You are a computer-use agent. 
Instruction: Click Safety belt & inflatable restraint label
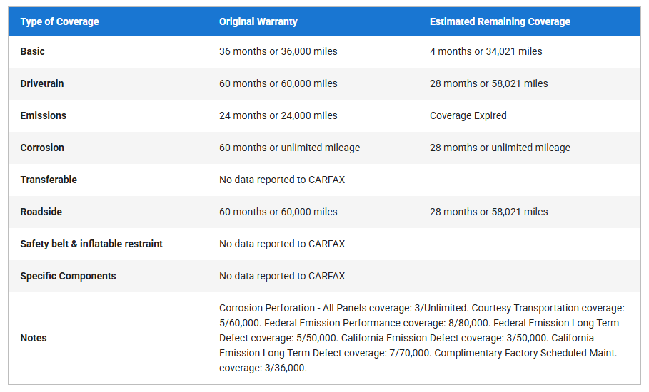91,244
